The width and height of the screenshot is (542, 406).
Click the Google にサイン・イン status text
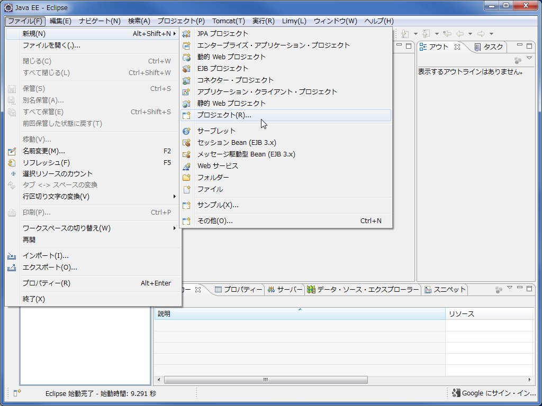(499, 393)
